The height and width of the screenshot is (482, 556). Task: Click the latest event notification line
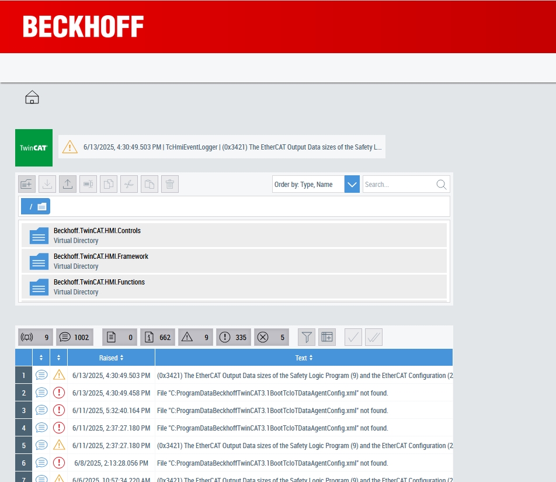tap(222, 147)
